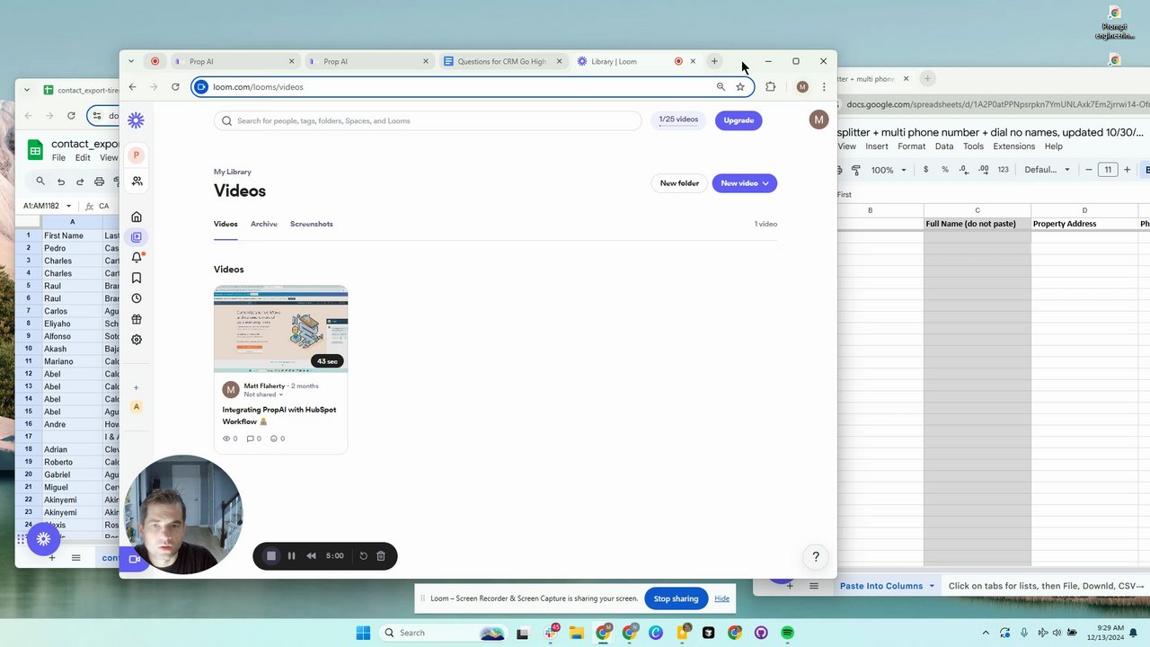The height and width of the screenshot is (647, 1150).
Task: Open Insert menu in splitter spreadsheet
Action: pyautogui.click(x=877, y=146)
